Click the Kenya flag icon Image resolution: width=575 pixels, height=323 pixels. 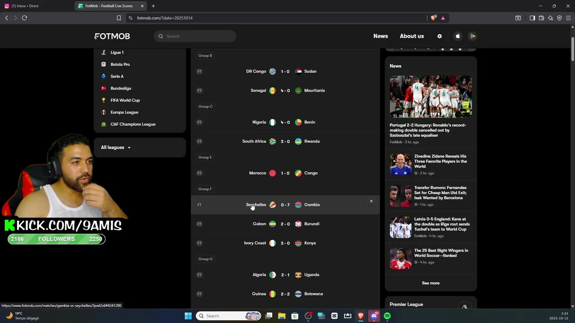click(x=298, y=243)
